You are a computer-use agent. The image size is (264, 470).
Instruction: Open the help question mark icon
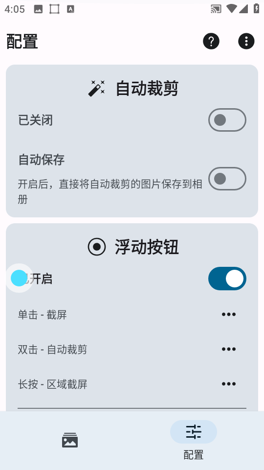[x=211, y=41]
